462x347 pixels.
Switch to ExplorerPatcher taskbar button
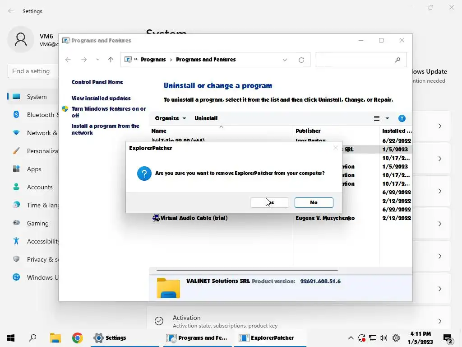270,338
